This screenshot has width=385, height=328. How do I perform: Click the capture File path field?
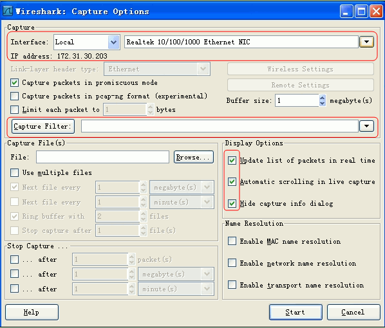pyautogui.click(x=102, y=157)
